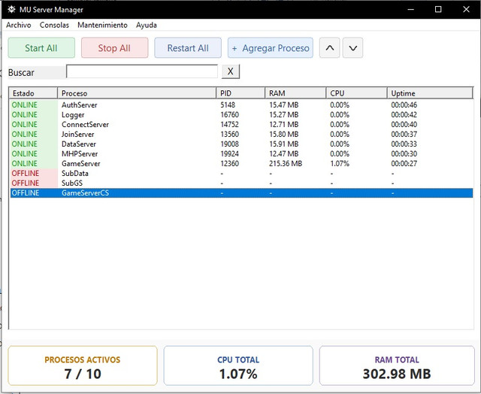Open the Mantenimiento menu
Image resolution: width=481 pixels, height=394 pixels.
tap(102, 25)
